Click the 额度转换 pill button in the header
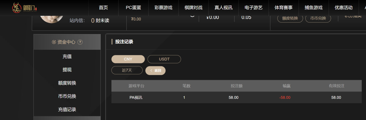Screen dimensions: 366x120 [x=290, y=18]
